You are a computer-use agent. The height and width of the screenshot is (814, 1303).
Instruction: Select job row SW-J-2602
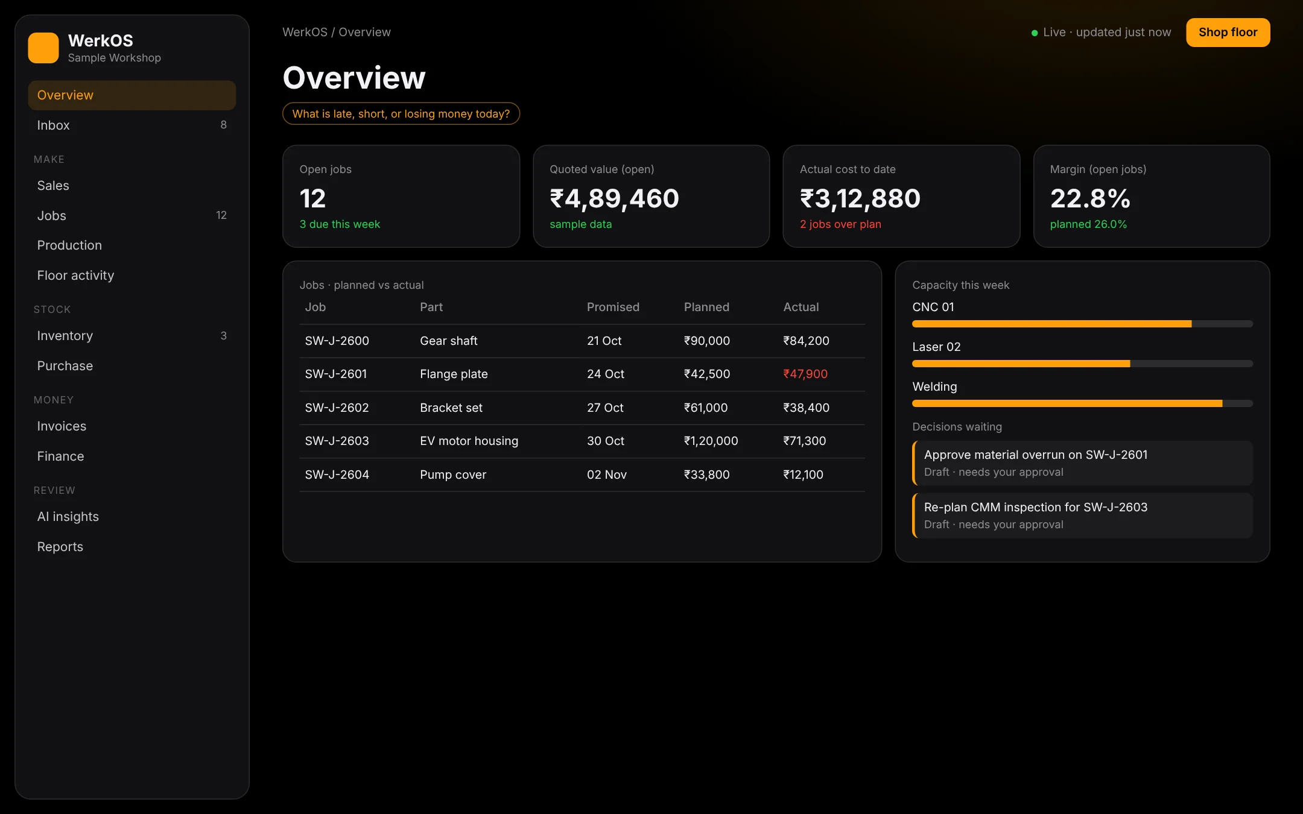point(582,408)
